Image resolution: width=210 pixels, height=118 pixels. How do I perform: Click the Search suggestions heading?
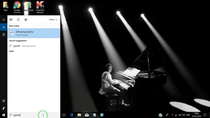[18, 41]
